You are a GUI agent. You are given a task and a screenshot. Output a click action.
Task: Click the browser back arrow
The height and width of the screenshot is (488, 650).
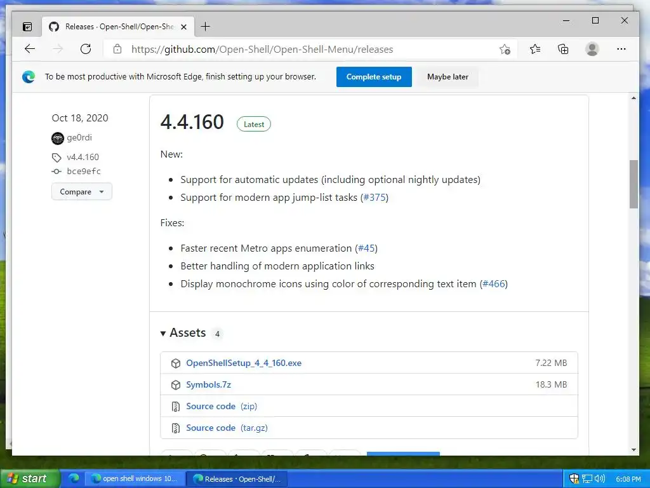30,49
